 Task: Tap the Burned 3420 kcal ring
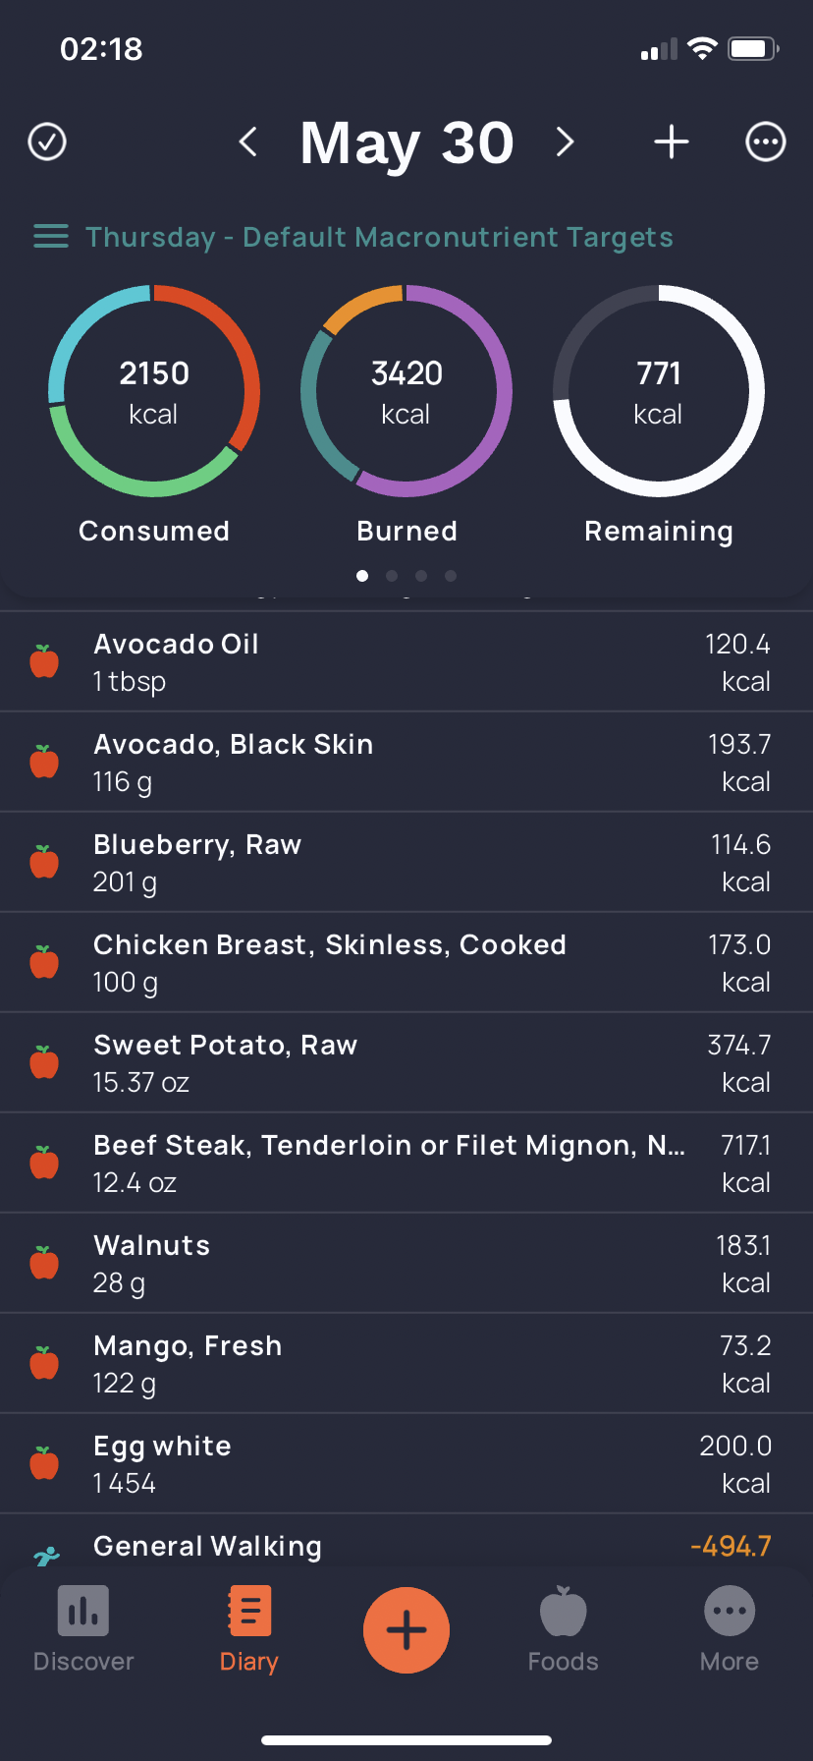click(406, 391)
